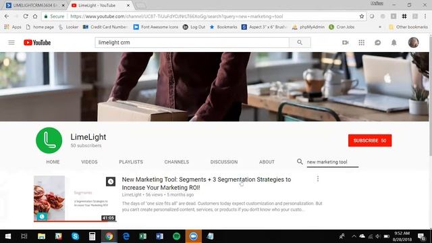This screenshot has height=243, width=432.
Task: Open Skype from the taskbar
Action: [x=75, y=236]
